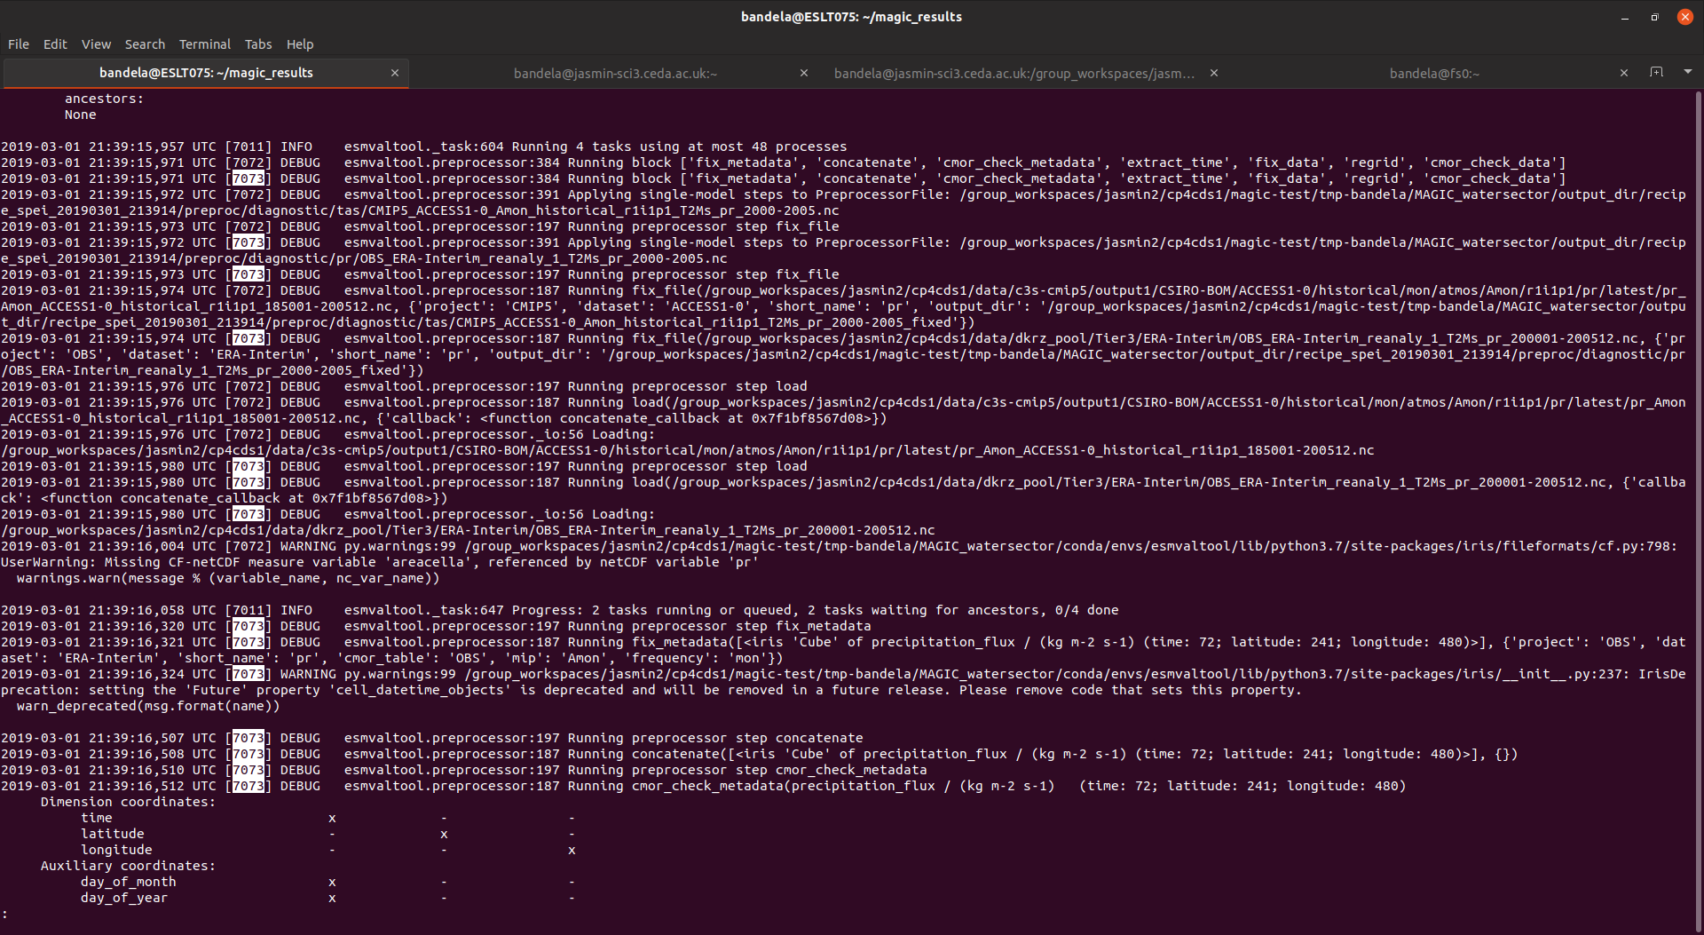
Task: Open the Help menu
Action: 300,44
